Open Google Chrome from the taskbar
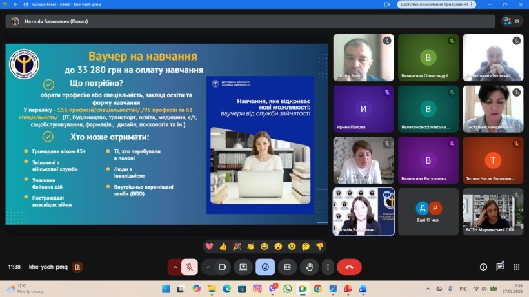This screenshot has width=529, height=297. [318, 289]
